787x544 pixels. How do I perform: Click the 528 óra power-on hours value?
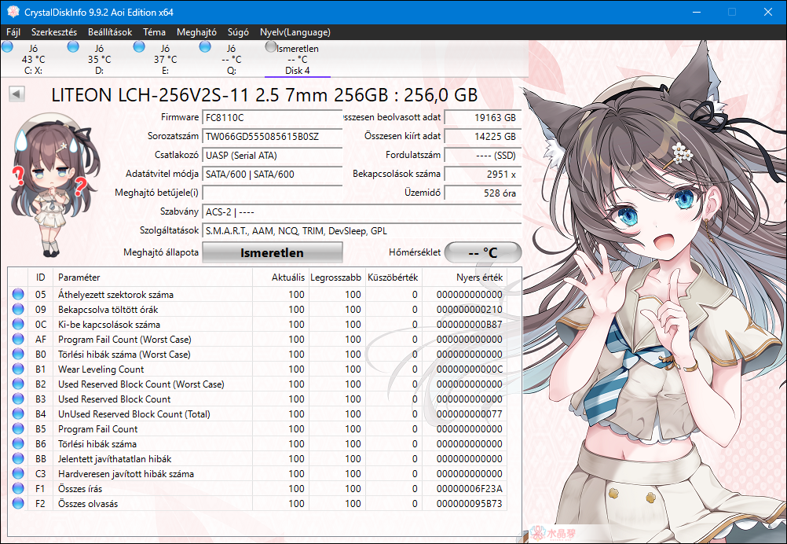(x=483, y=193)
